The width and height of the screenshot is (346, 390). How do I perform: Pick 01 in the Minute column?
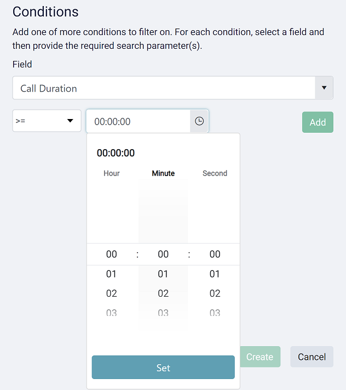tap(163, 274)
